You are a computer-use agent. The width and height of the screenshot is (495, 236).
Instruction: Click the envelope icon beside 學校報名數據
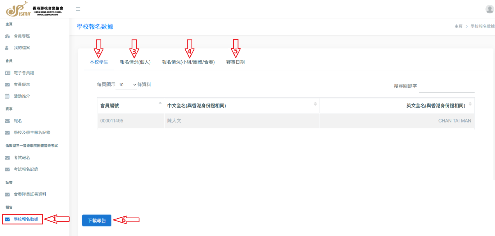click(7, 219)
